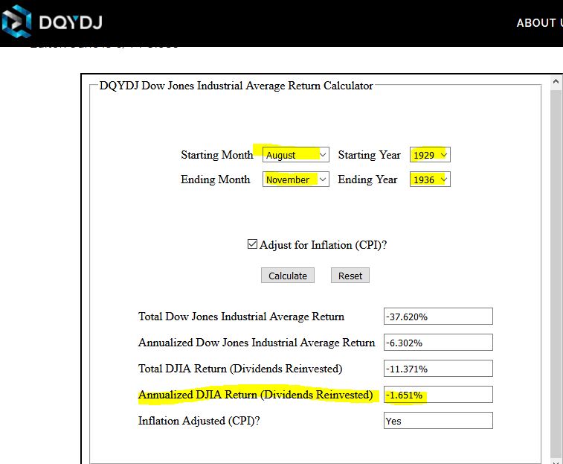Click the DQYDJ logo icon
This screenshot has width=563, height=464.
point(16,21)
